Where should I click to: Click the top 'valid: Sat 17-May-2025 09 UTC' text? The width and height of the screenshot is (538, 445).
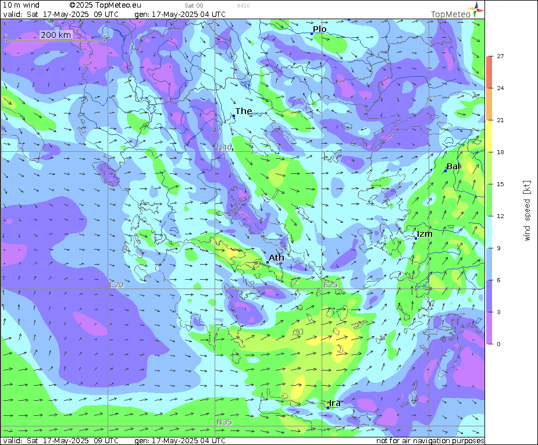coord(60,15)
